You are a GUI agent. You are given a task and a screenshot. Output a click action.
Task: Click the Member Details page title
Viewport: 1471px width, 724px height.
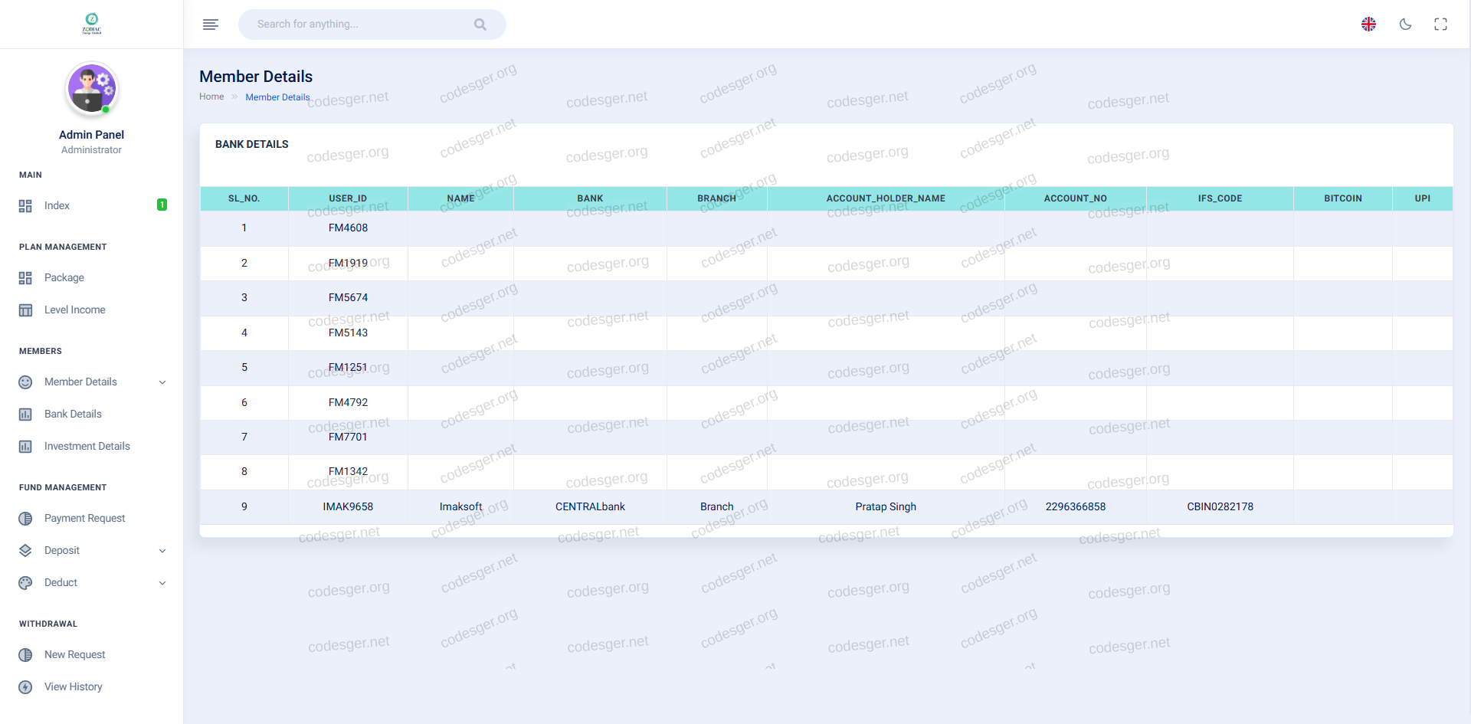coord(256,77)
